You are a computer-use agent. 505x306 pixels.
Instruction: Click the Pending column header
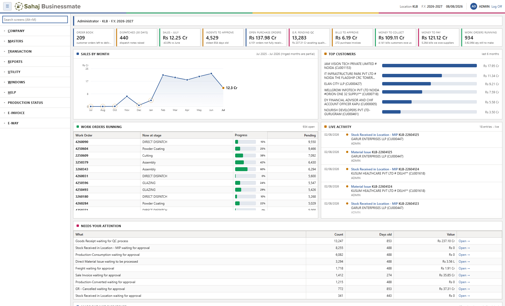tap(292, 135)
